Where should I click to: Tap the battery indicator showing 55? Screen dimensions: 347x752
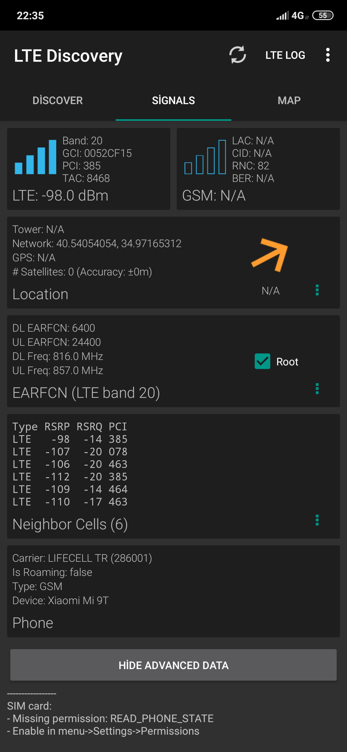(323, 15)
